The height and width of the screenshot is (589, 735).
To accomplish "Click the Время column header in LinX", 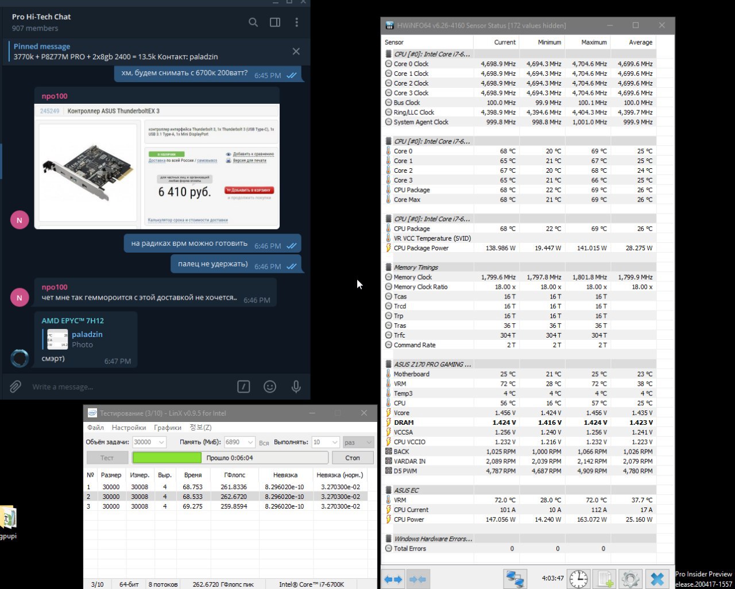I will (193, 475).
